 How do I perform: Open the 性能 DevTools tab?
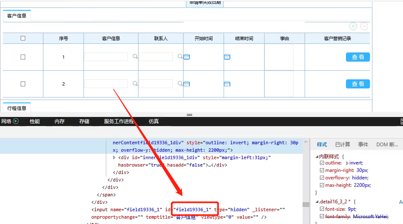click(35, 121)
